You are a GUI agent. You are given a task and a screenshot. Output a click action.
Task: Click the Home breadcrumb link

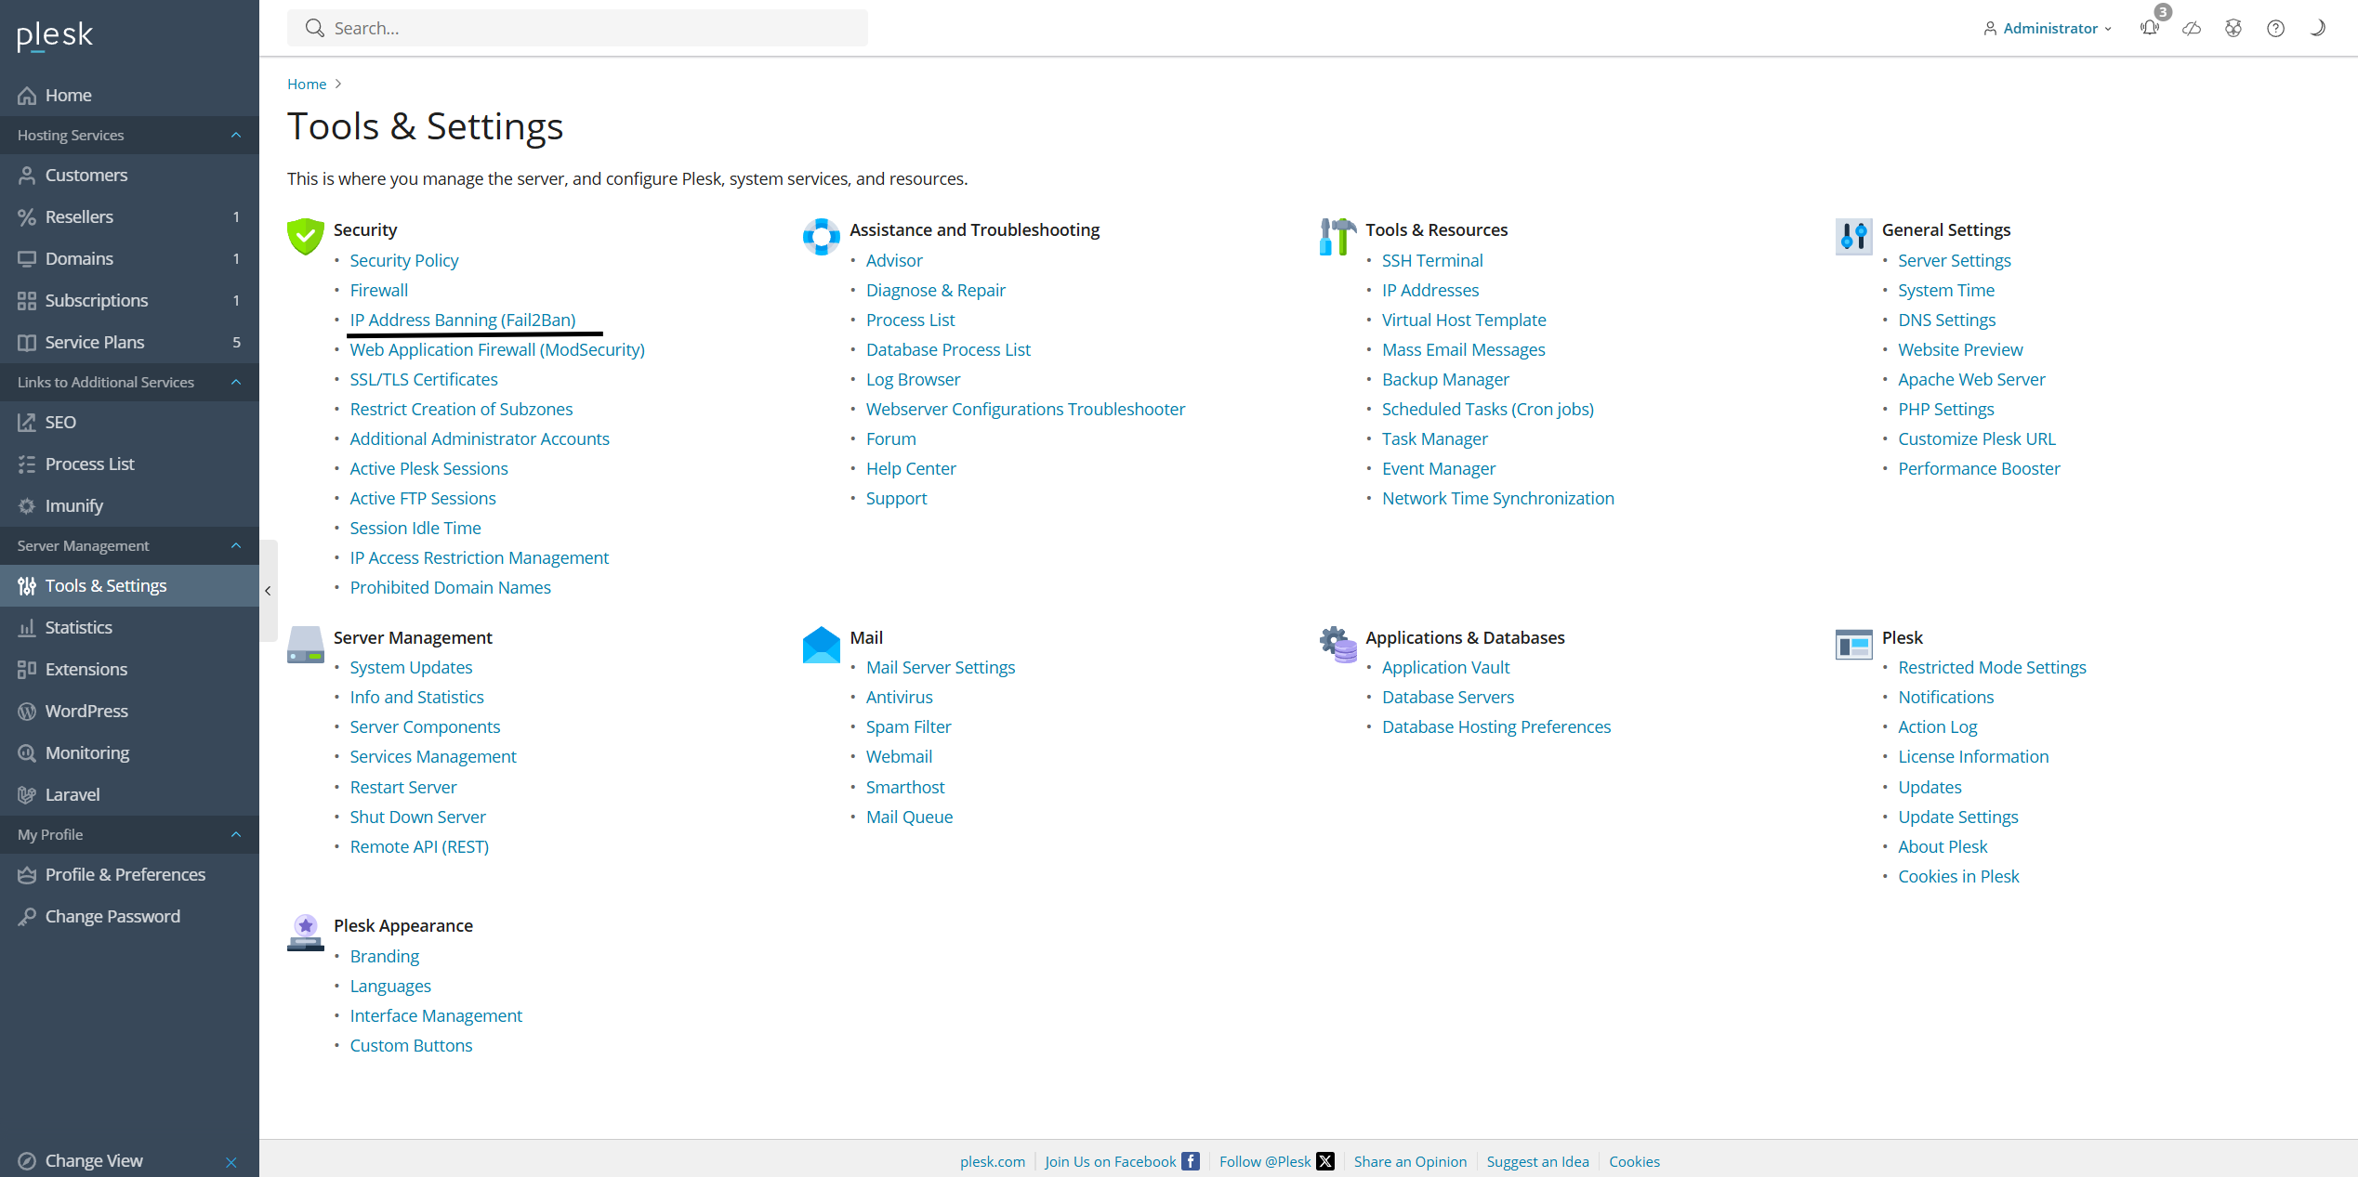coord(307,84)
